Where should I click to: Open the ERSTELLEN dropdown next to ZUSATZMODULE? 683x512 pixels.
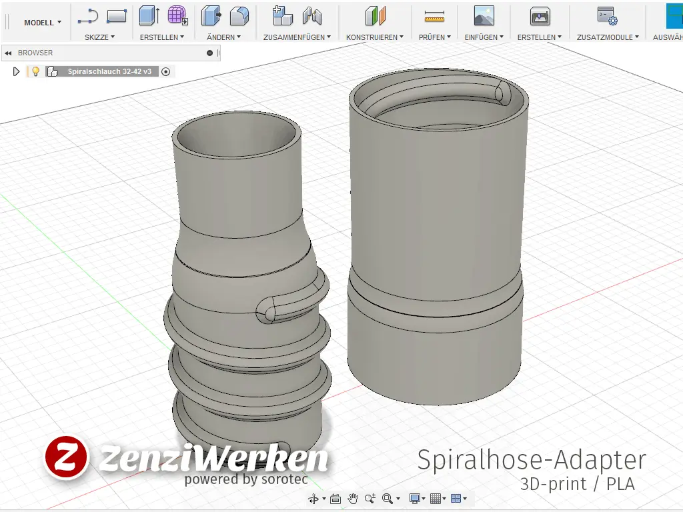coord(539,37)
